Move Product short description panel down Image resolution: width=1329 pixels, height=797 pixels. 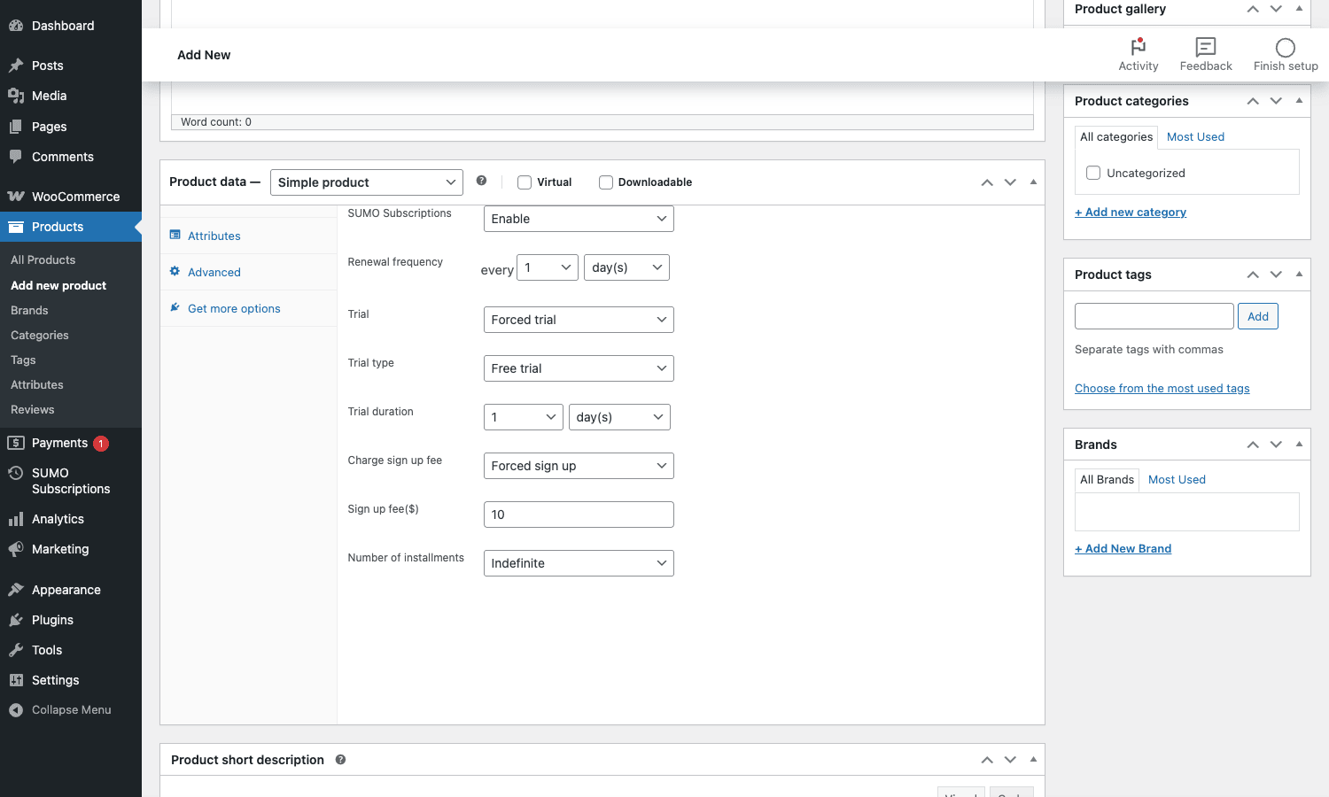1010,760
